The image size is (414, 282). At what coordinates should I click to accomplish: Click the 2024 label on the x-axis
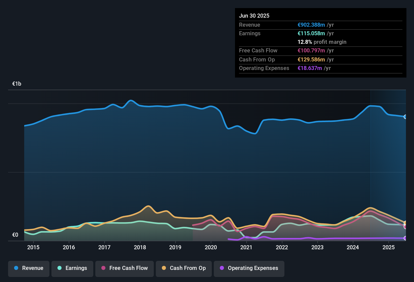click(353, 247)
